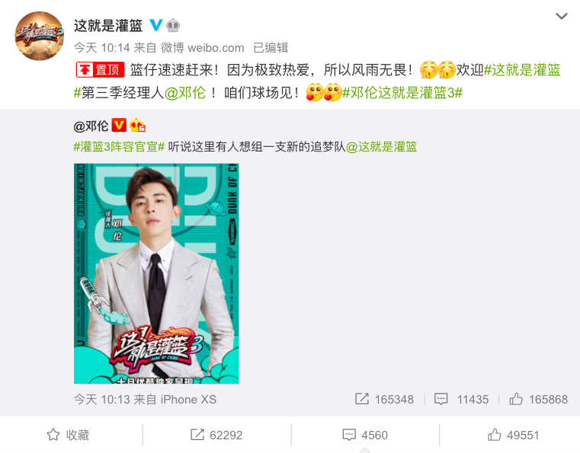Open the @邓伦 mention in the post text
The image size is (580, 453).
185,93
